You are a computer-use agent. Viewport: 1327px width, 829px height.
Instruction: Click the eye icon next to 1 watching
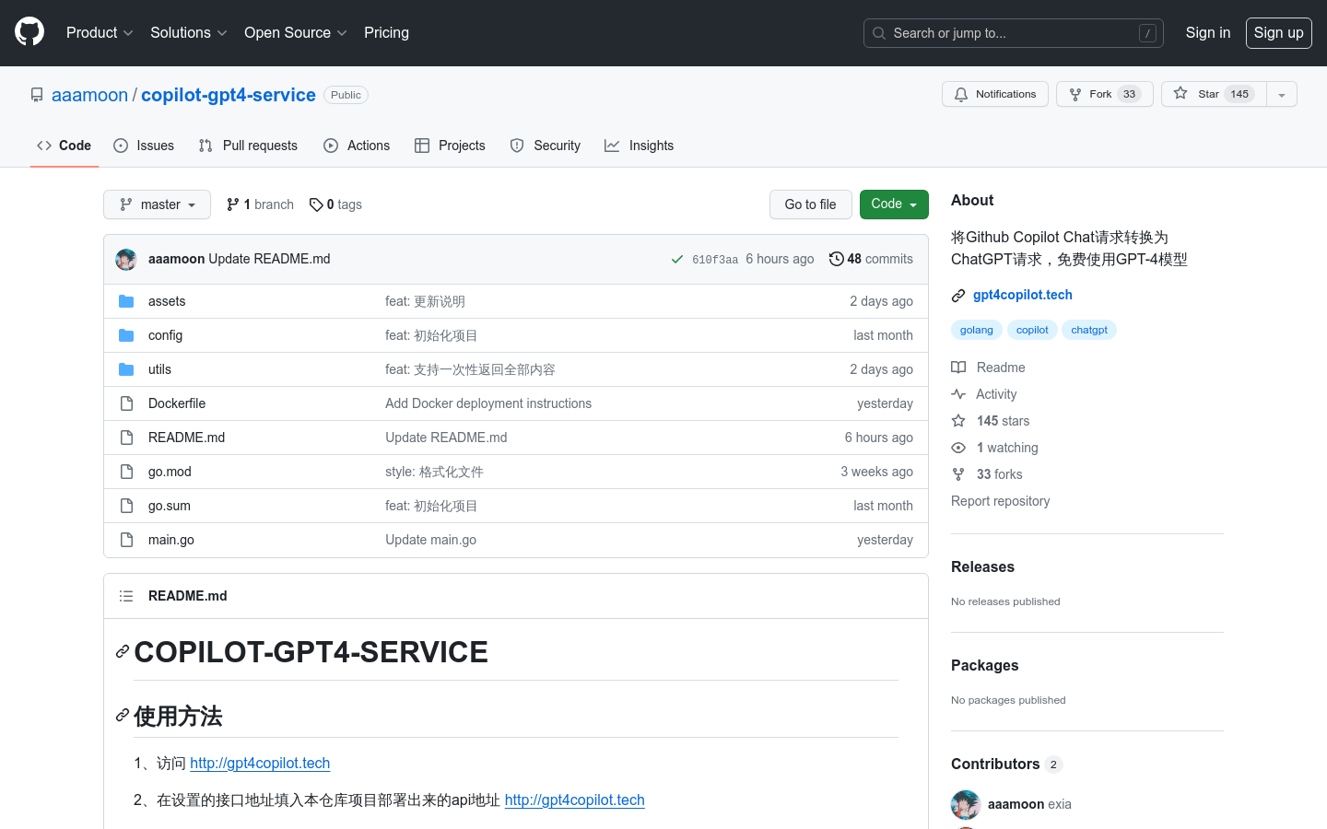(x=958, y=447)
